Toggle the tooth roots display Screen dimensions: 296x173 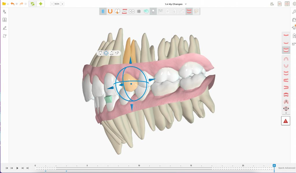coord(153,12)
